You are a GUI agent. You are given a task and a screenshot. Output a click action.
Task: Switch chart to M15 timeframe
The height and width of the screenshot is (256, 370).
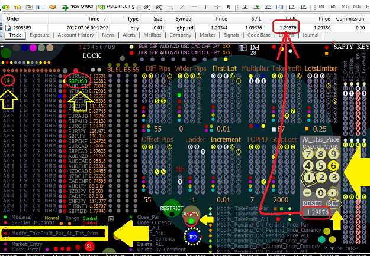pyautogui.click(x=345, y=7)
